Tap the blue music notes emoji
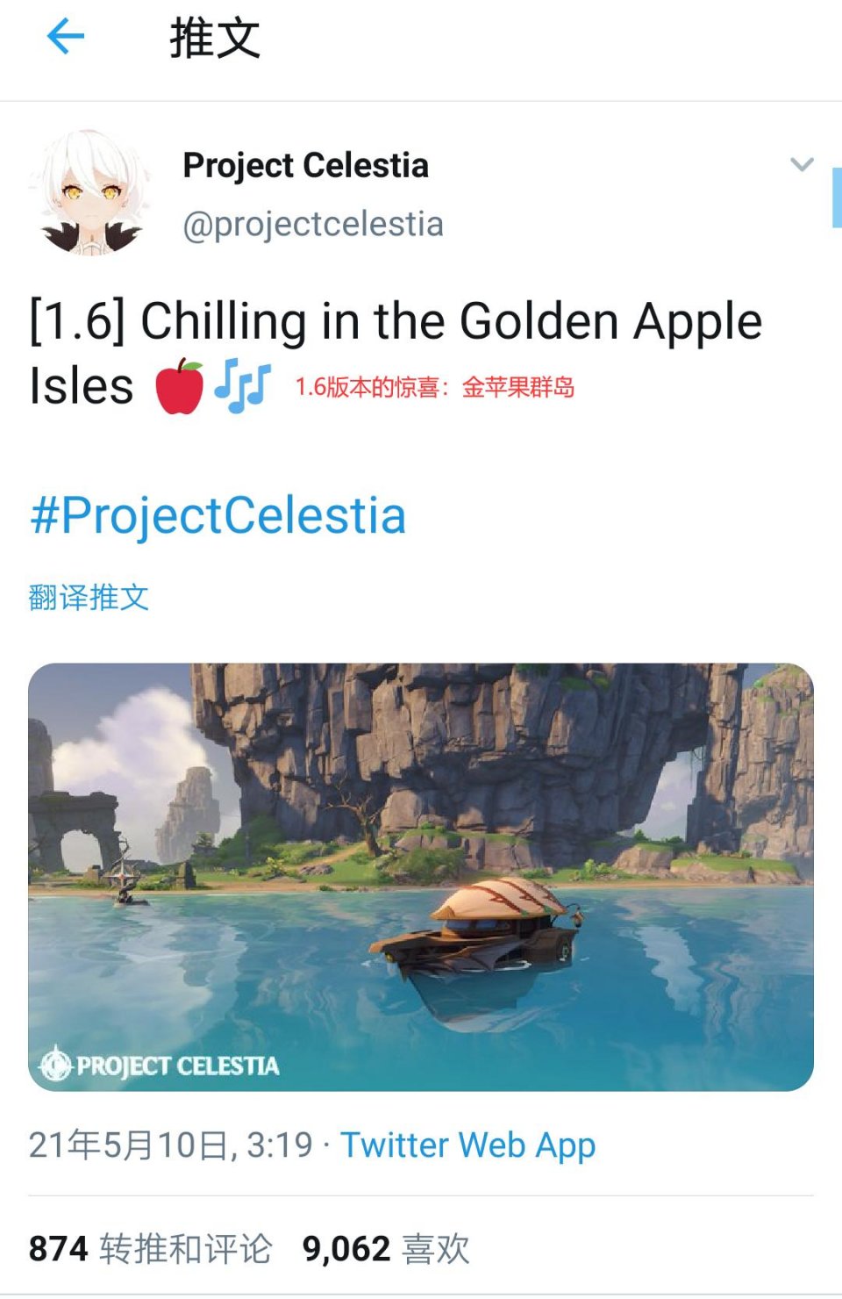Viewport: 842px width, 1299px height. coord(242,385)
